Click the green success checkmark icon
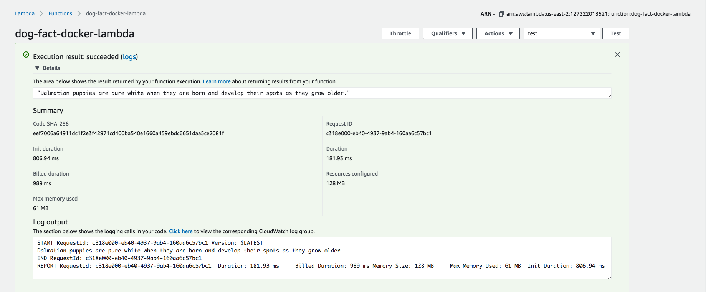Viewport: 708px width, 292px height. click(x=26, y=55)
